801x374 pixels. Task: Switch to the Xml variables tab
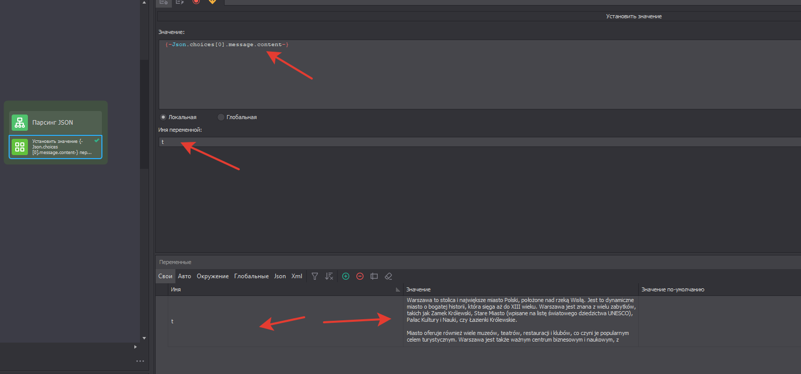click(297, 276)
